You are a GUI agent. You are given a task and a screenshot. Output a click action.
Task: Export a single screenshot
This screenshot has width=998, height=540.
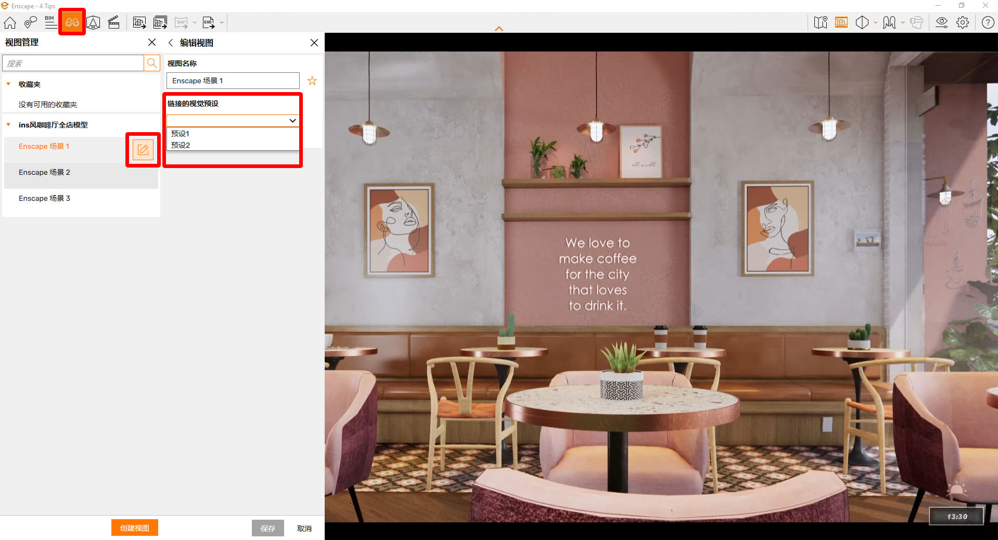(x=139, y=22)
